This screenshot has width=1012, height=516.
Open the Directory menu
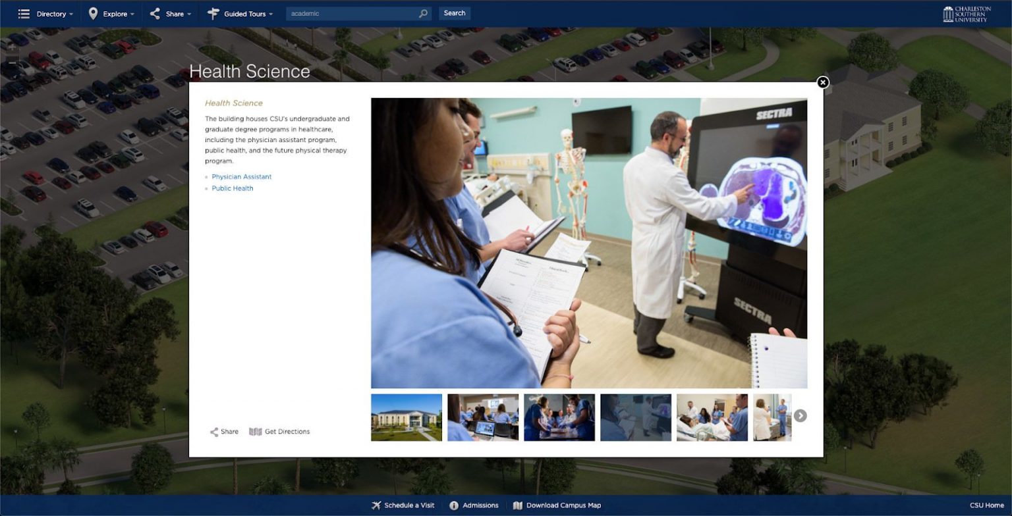(52, 13)
